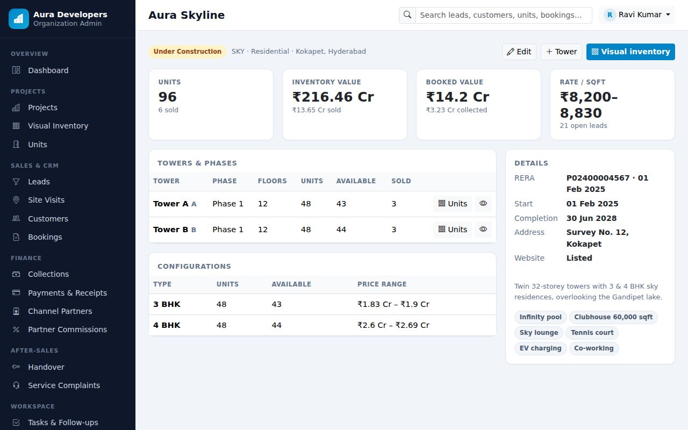Image resolution: width=688 pixels, height=430 pixels.
Task: Click the Infinity pool amenity tag
Action: (541, 317)
